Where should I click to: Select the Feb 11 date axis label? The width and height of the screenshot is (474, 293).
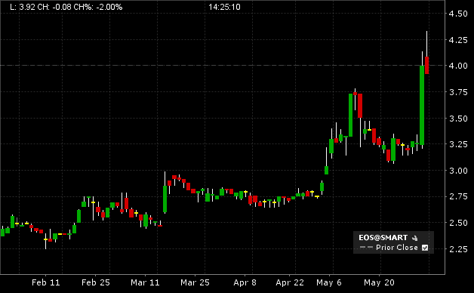46,282
